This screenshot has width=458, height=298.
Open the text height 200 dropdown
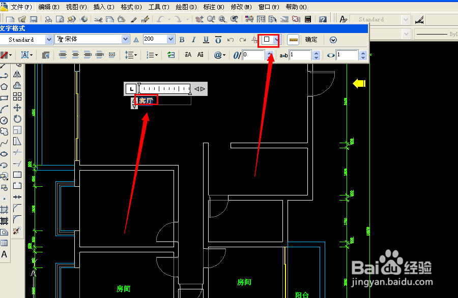click(x=170, y=39)
